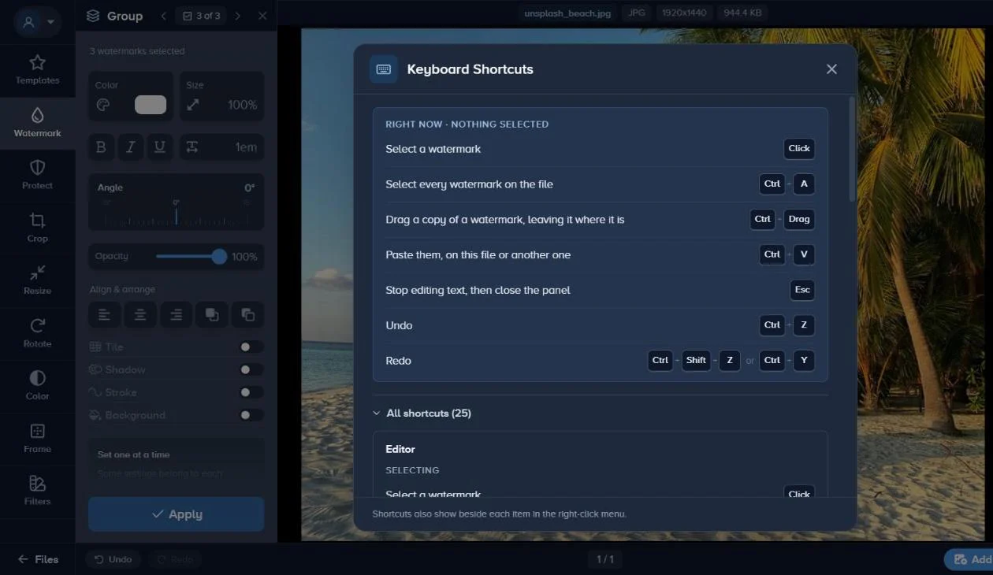This screenshot has height=575, width=993.
Task: Click the 1 / 1 page indicator
Action: click(x=604, y=559)
